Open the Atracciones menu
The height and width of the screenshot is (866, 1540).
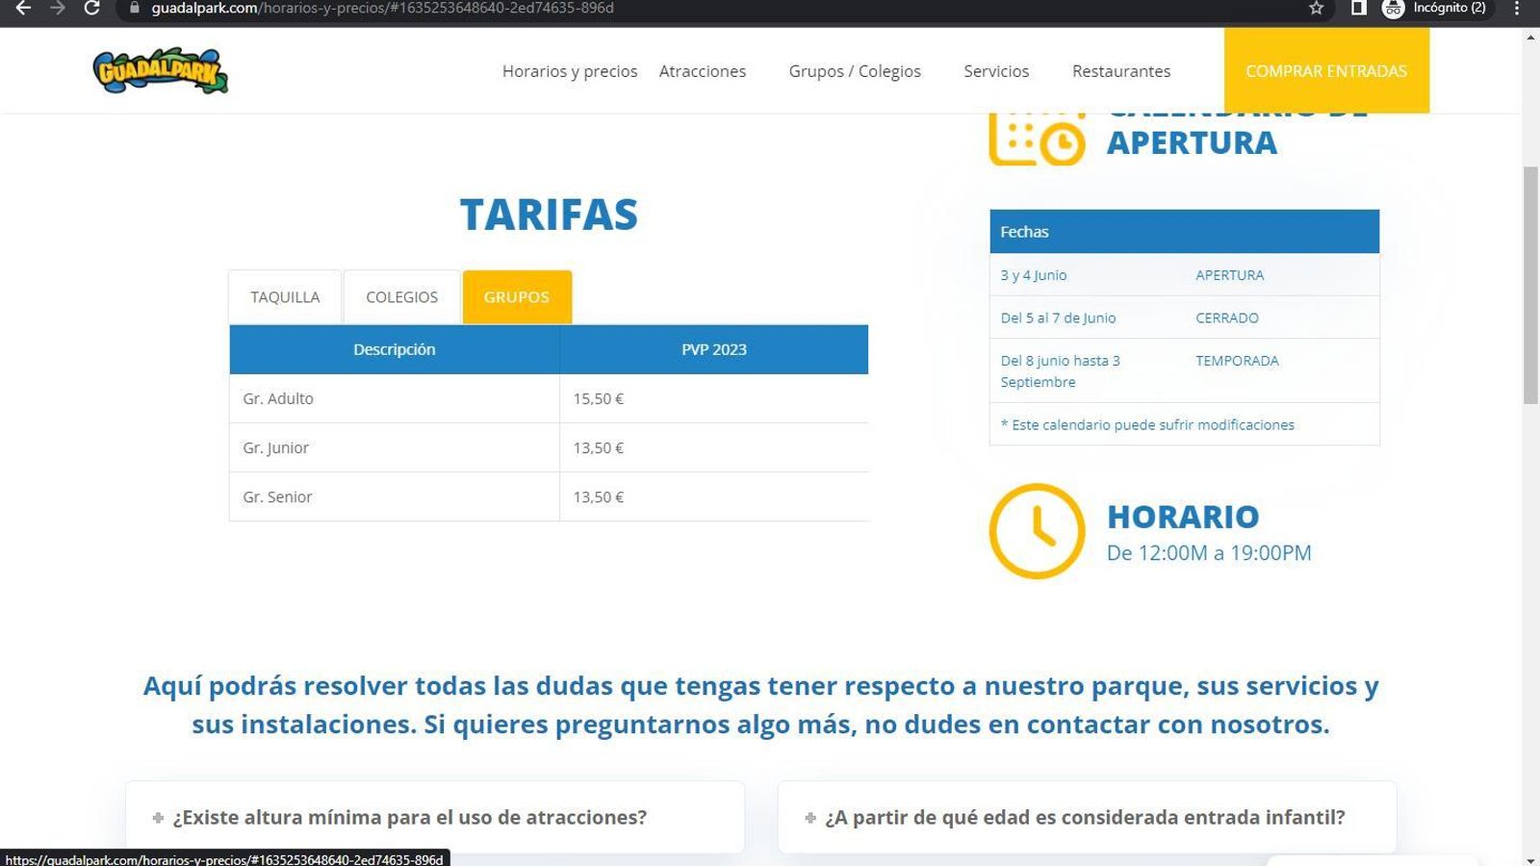tap(702, 71)
